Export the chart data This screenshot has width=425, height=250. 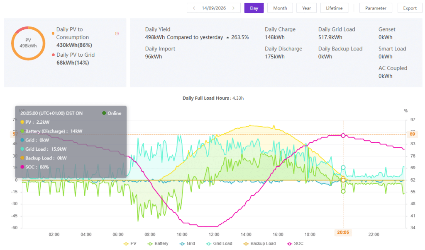(x=410, y=8)
